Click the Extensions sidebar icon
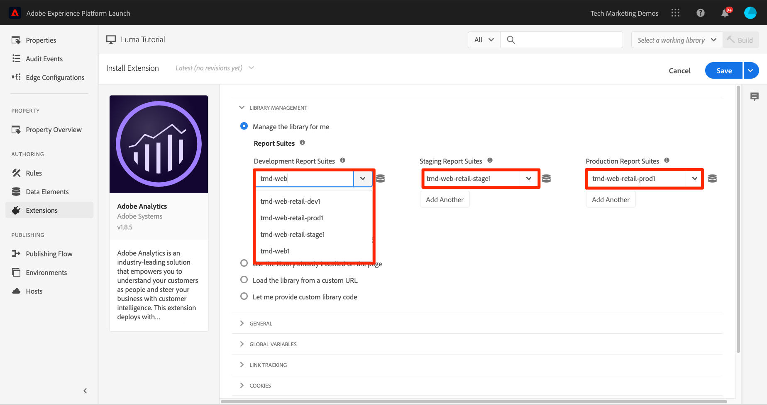Viewport: 767px width, 405px height. 16,210
